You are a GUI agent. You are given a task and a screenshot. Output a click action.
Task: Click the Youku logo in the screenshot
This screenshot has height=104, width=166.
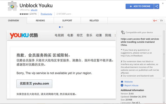coord(24,35)
